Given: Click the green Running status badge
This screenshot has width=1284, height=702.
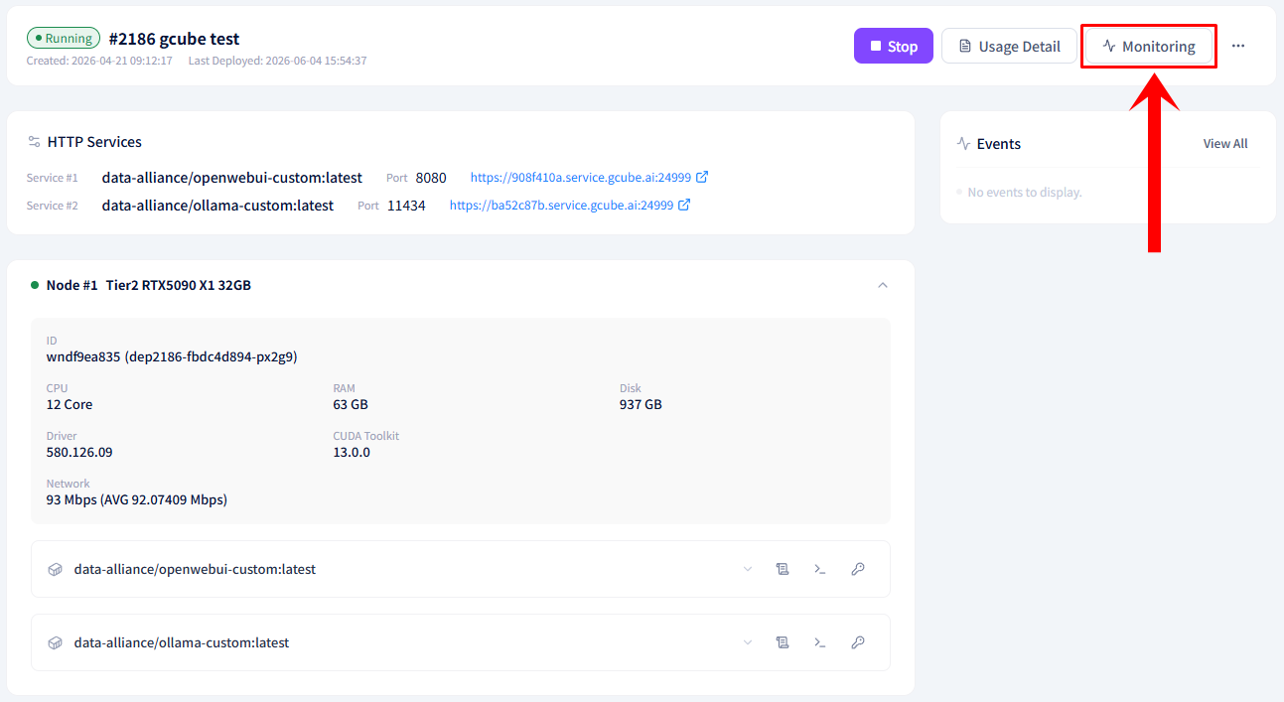Looking at the screenshot, I should click(x=64, y=39).
